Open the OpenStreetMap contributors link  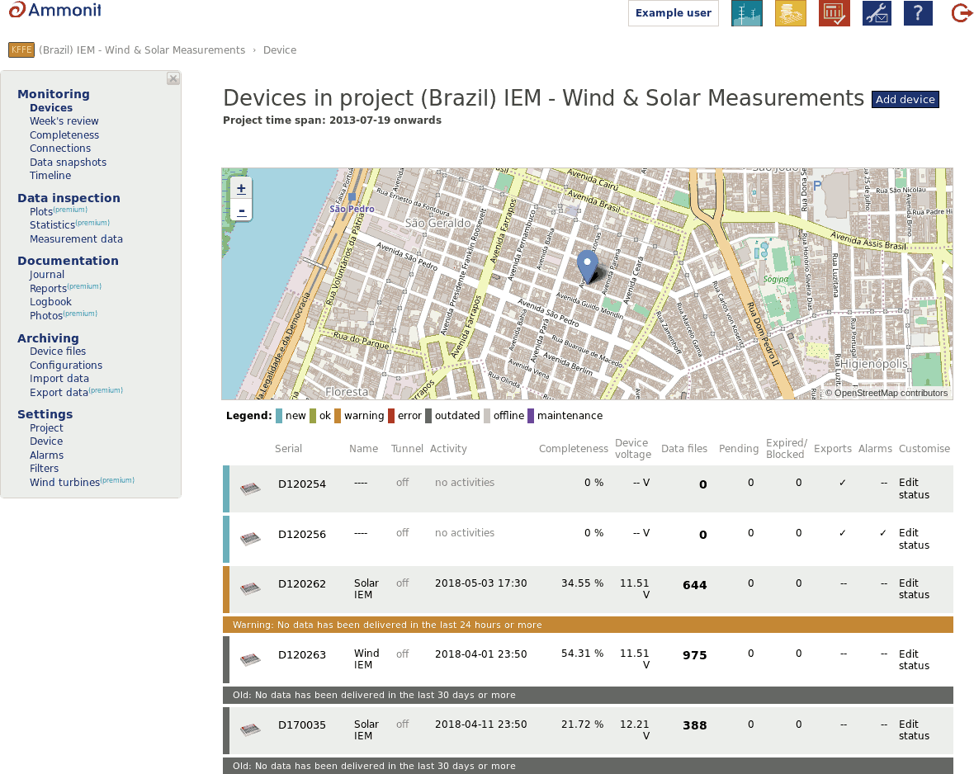892,394
